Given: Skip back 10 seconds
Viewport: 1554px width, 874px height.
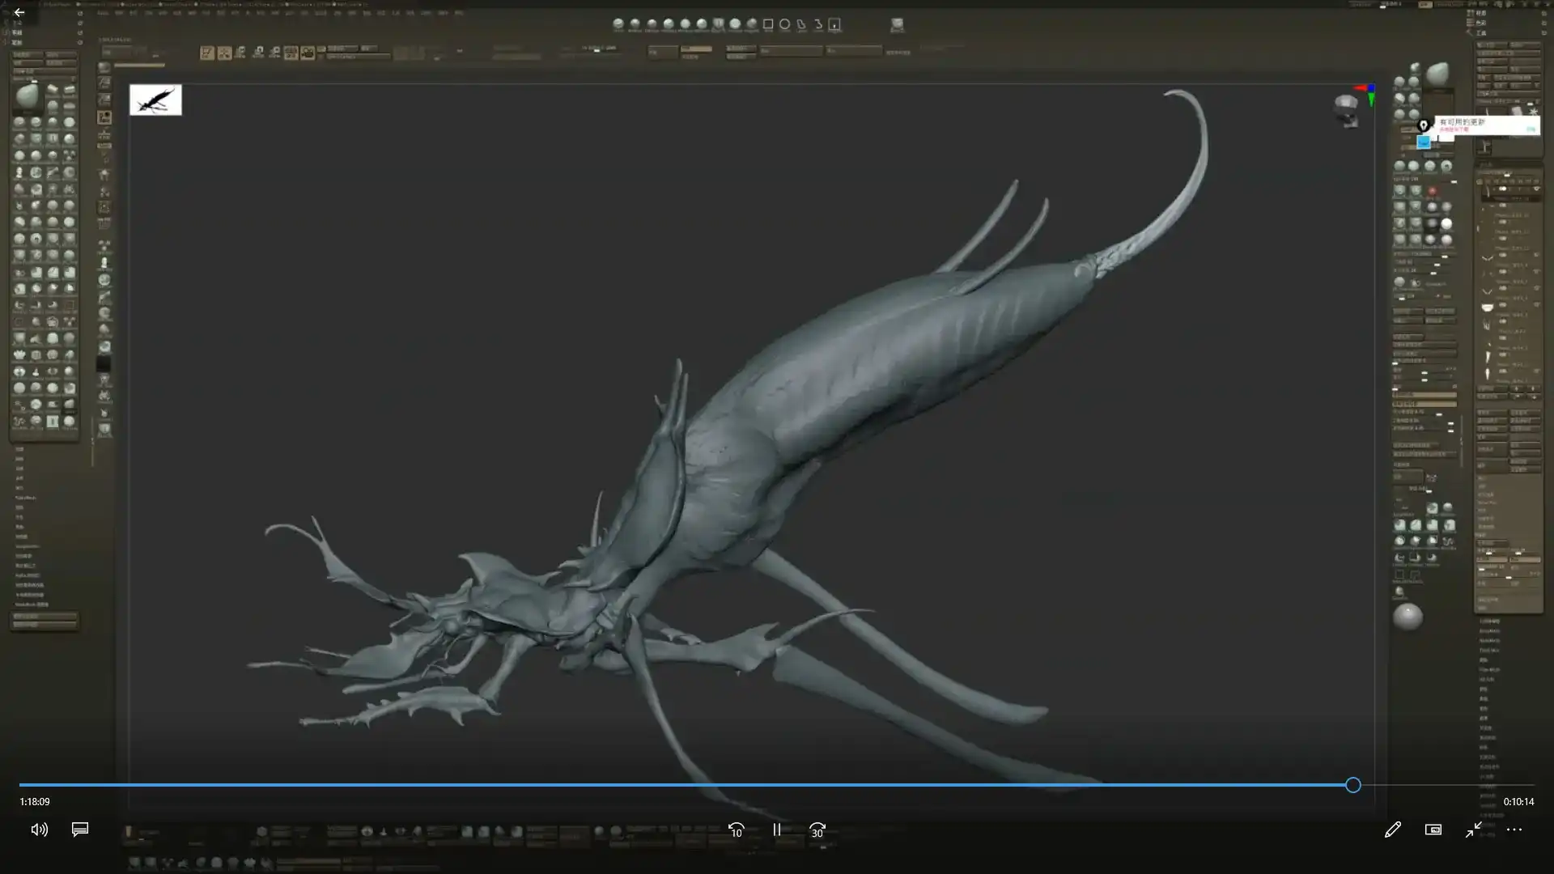Looking at the screenshot, I should 736,829.
